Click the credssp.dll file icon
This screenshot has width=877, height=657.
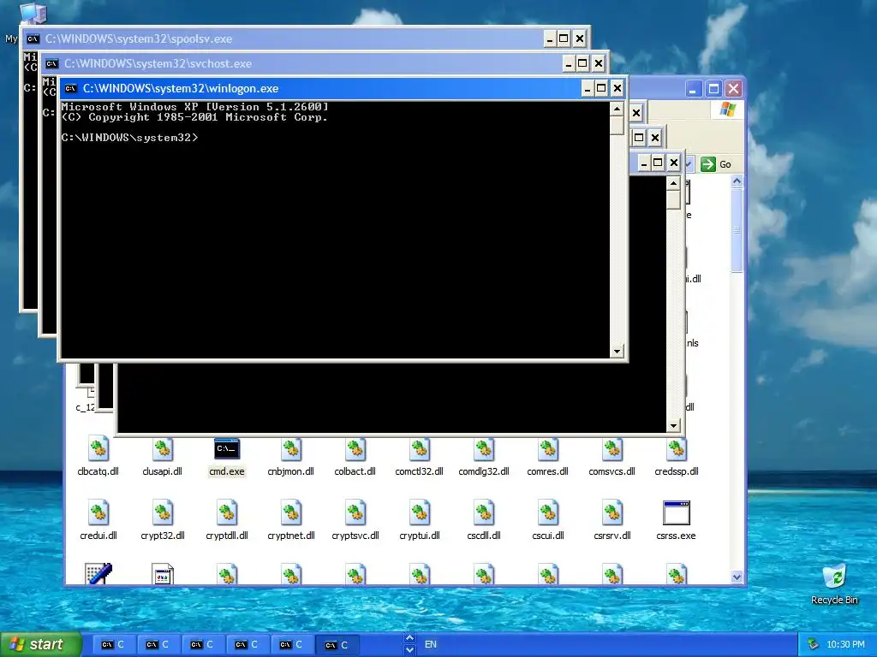click(x=677, y=450)
